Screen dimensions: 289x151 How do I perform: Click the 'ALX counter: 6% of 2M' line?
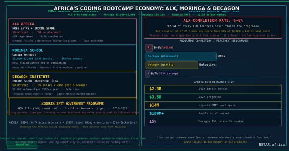[213, 31]
